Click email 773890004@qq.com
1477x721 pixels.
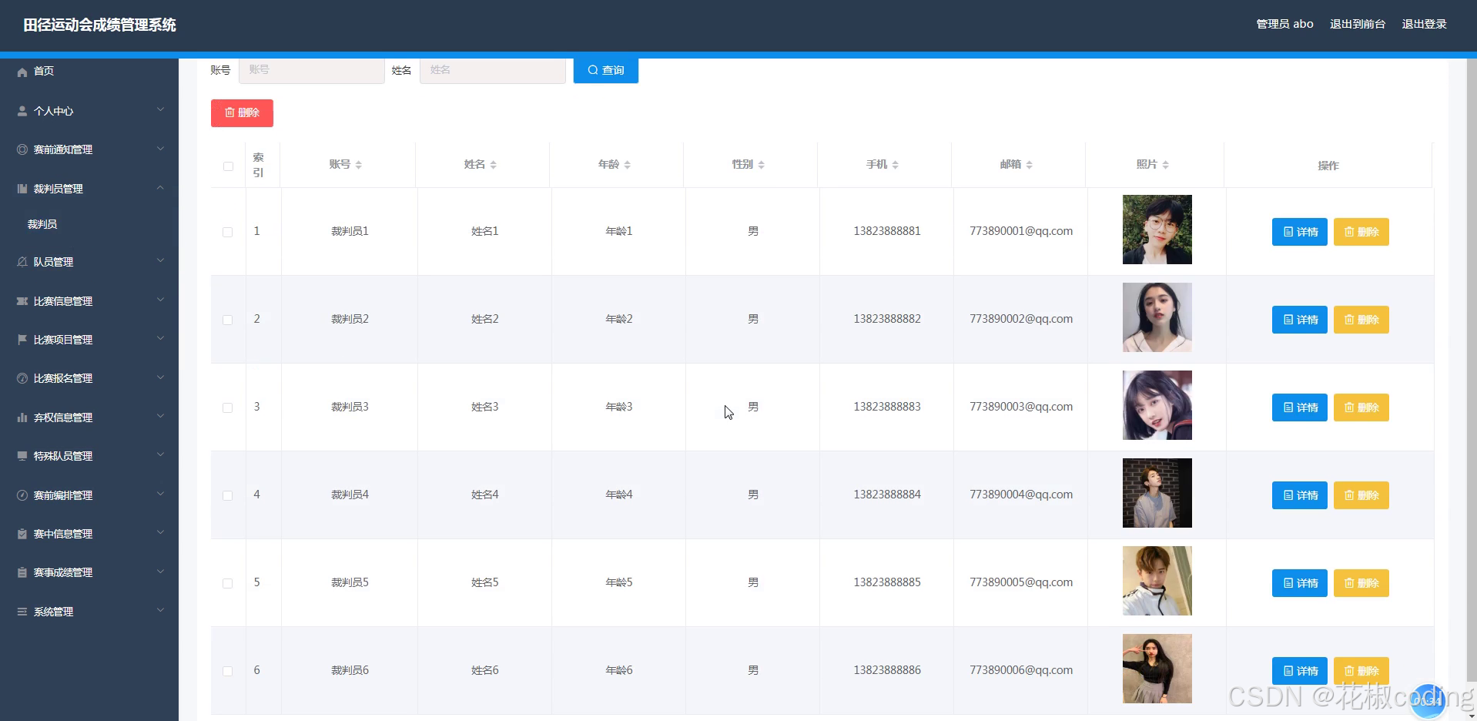click(x=1021, y=495)
